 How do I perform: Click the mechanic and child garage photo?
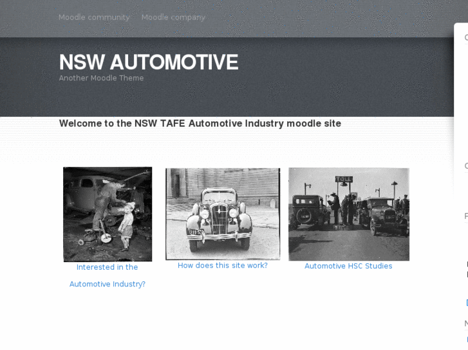point(108,214)
